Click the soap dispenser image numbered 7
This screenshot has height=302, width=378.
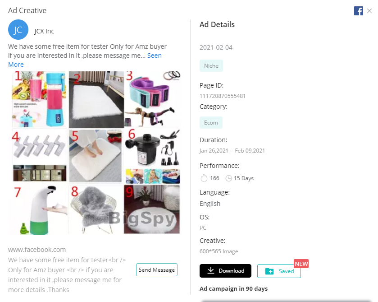pos(39,209)
